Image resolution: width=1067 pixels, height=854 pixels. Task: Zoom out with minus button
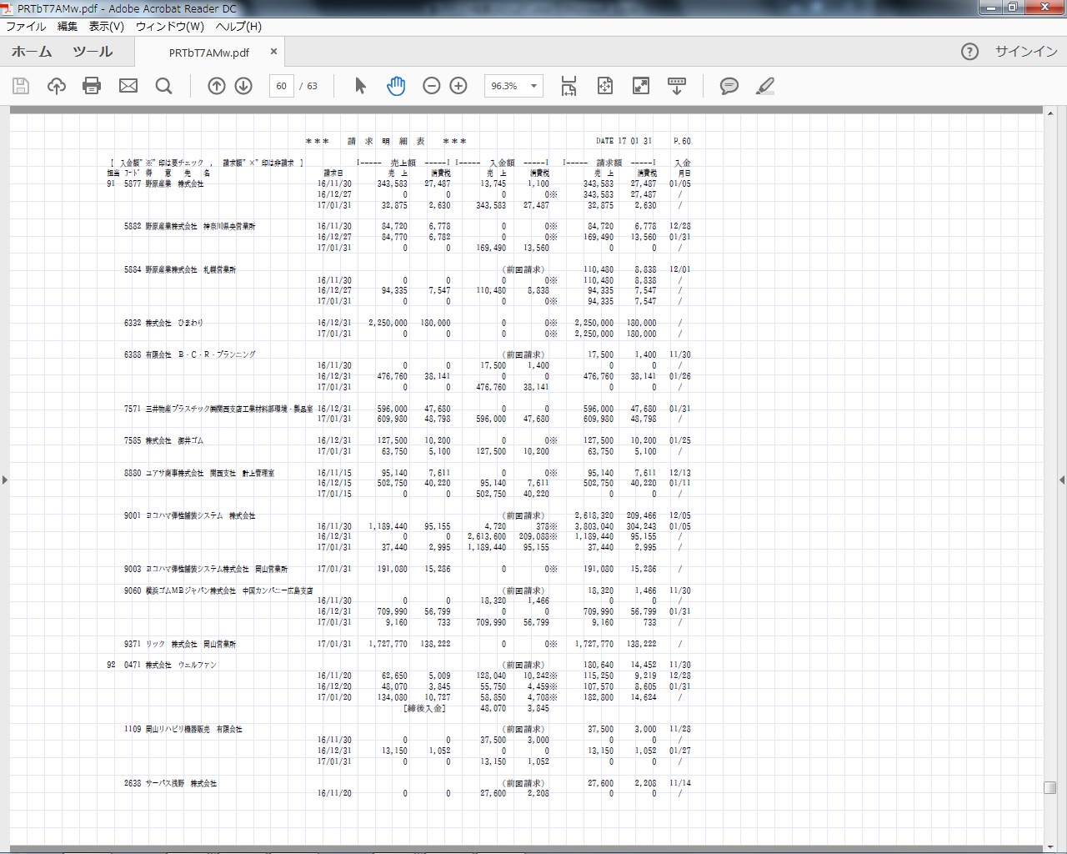click(x=432, y=86)
